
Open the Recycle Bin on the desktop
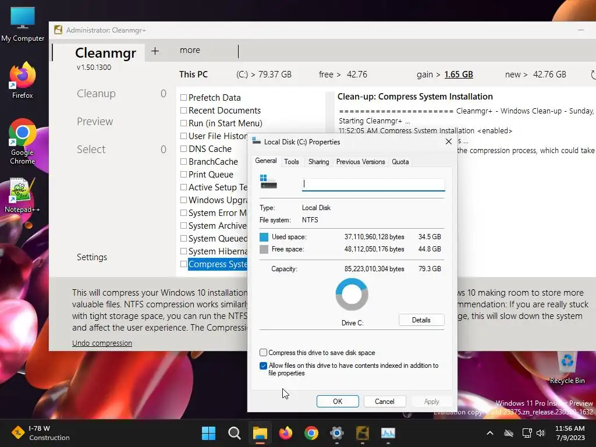(567, 368)
